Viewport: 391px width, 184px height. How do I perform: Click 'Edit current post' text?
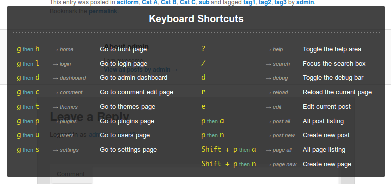point(327,107)
